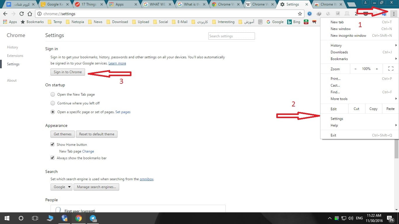This screenshot has height=224, width=399.
Task: Choose 'New incognito window' from menu
Action: click(348, 36)
